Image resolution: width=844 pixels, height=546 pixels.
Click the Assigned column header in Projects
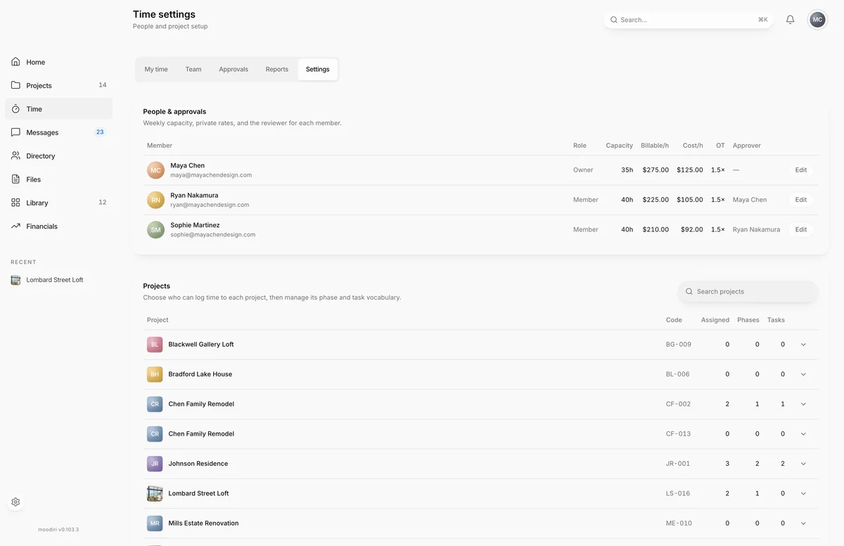(715, 320)
